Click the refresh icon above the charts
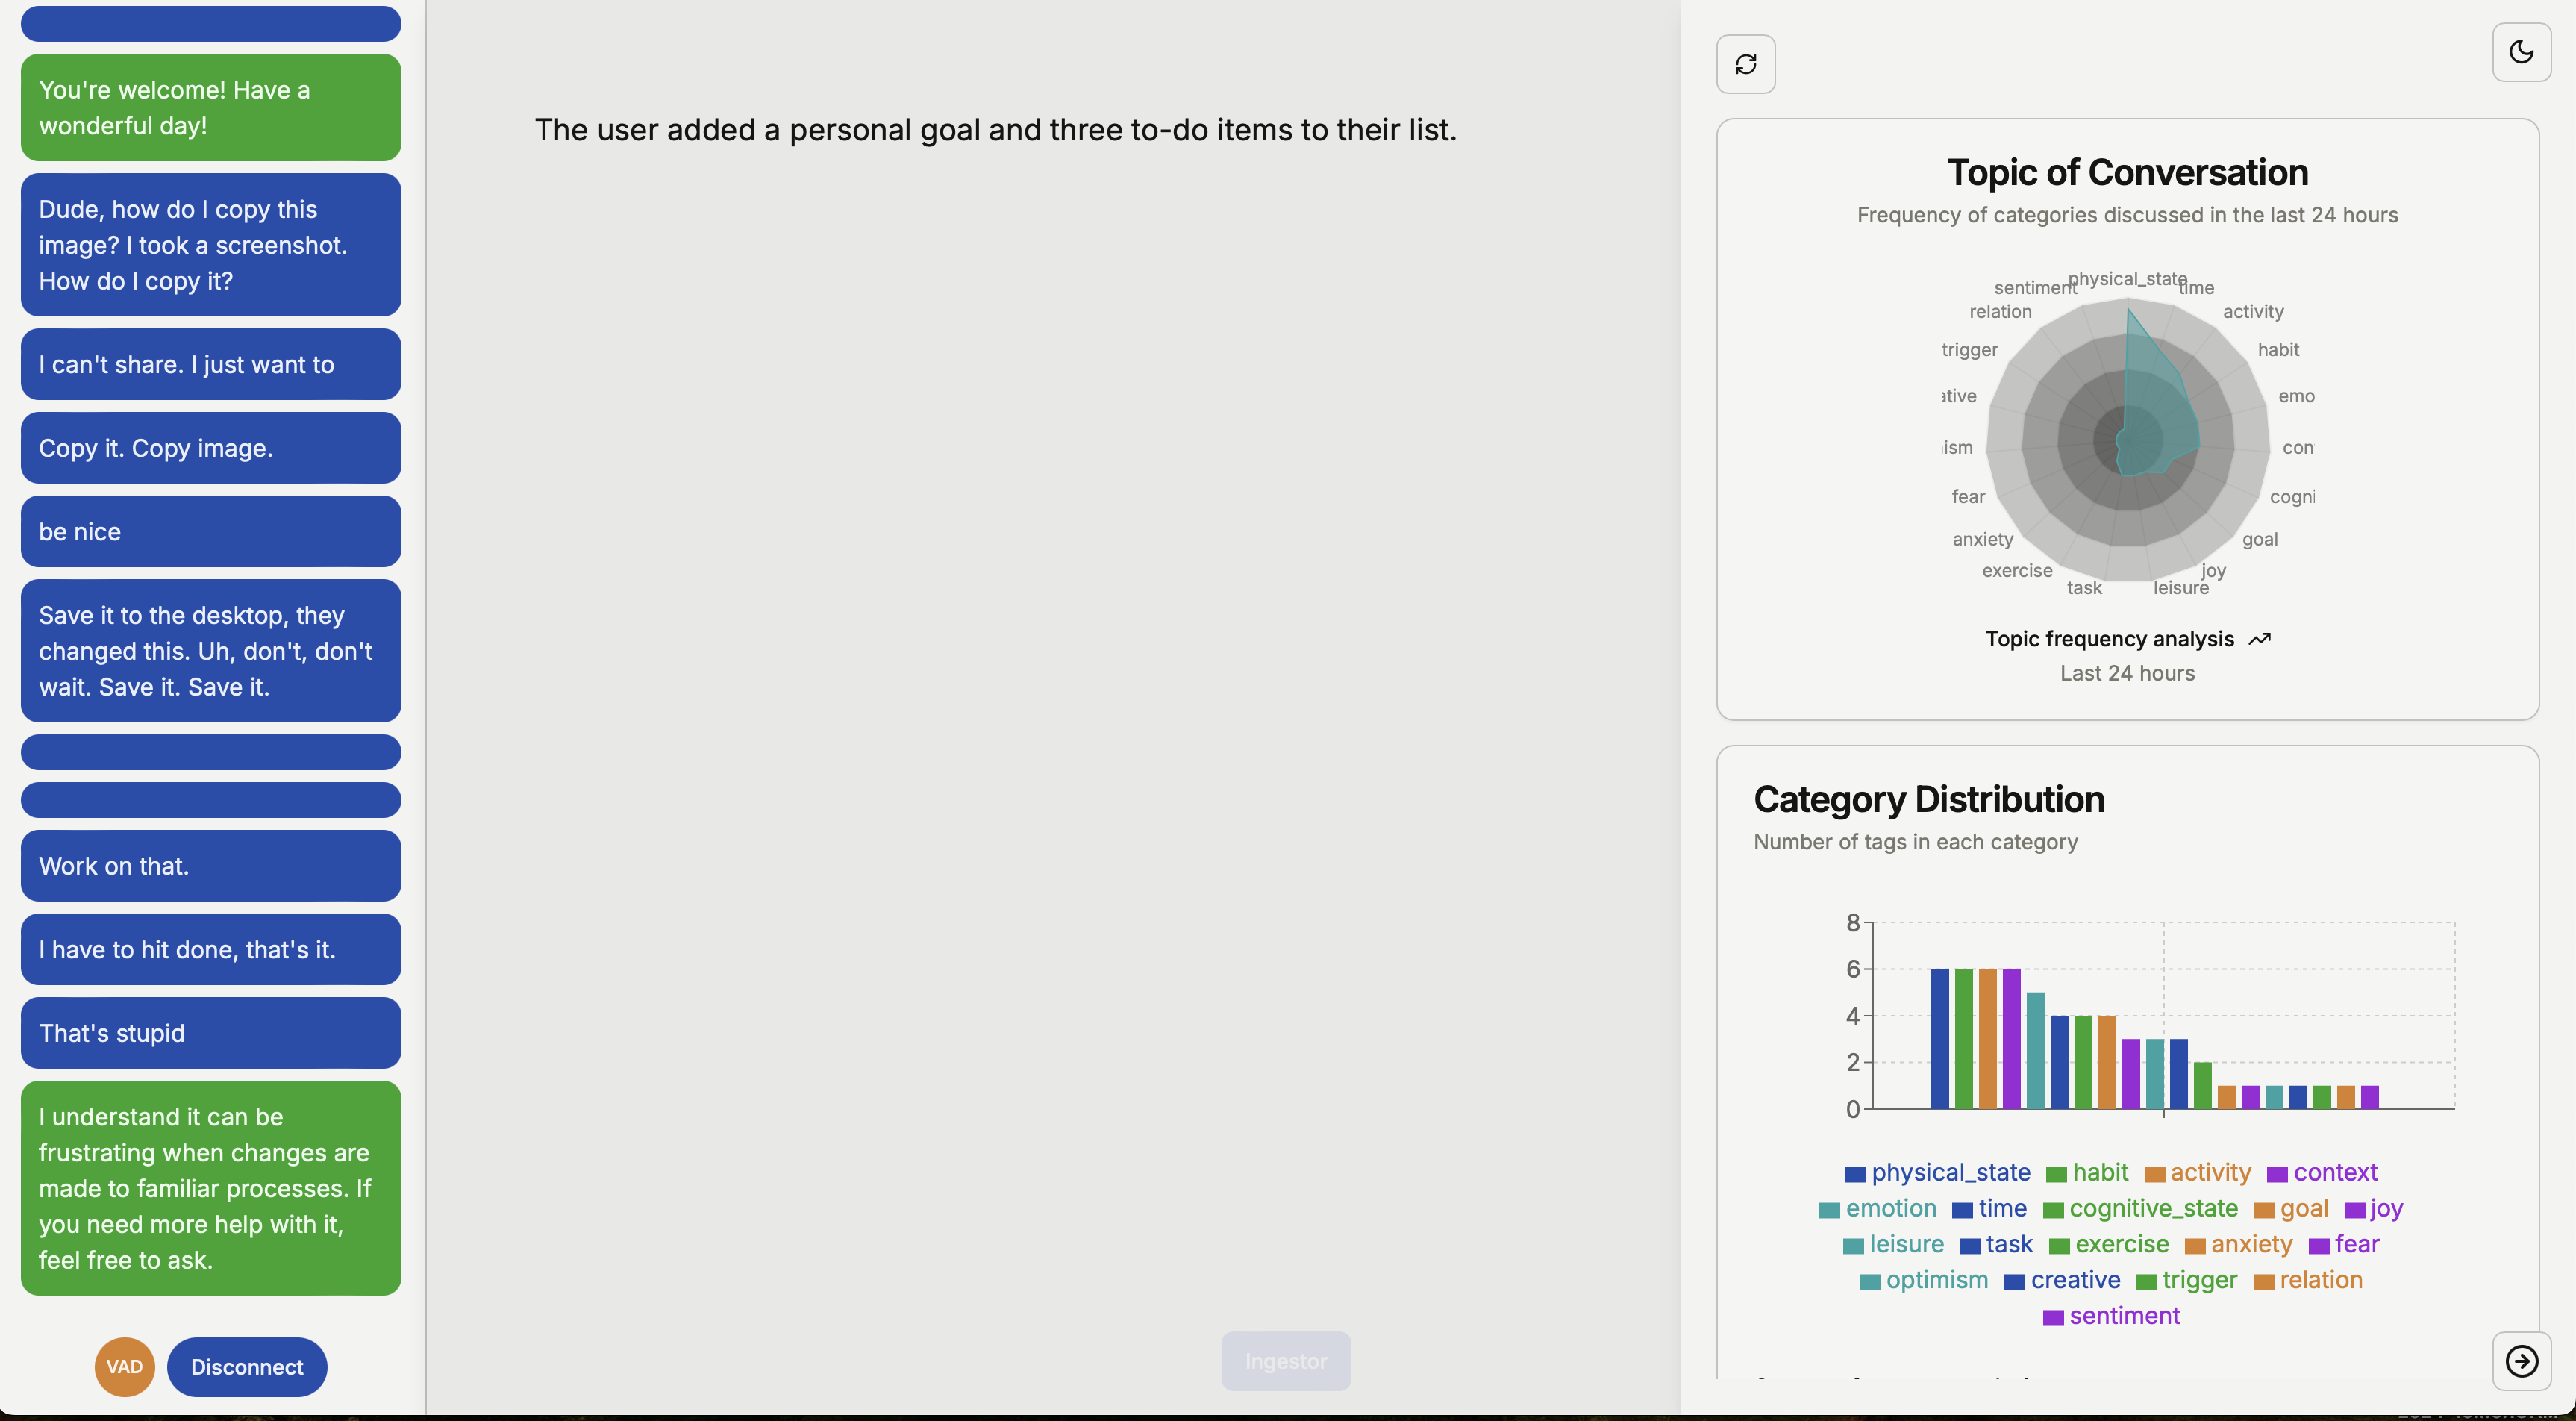 pos(1745,64)
